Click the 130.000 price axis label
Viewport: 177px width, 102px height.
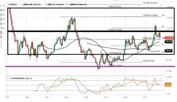click(170, 7)
